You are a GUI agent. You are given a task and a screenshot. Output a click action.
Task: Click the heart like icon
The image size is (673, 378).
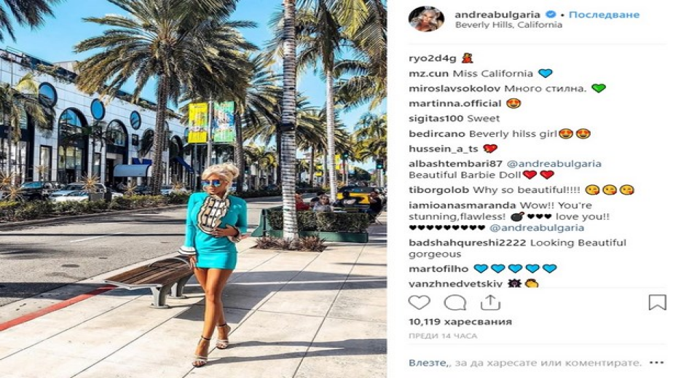pyautogui.click(x=419, y=302)
